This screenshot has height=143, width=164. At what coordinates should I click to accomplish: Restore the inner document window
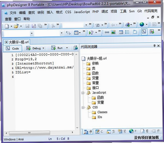153,17
